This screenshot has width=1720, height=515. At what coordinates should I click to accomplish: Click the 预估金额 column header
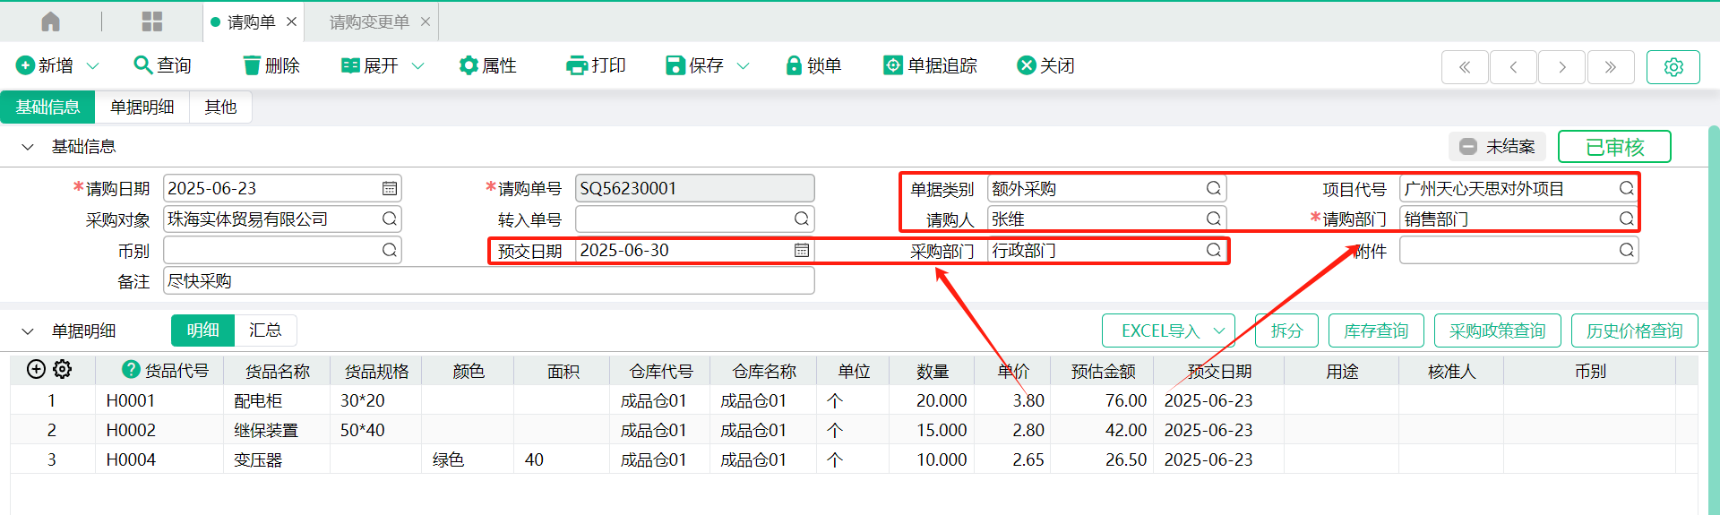point(1103,371)
